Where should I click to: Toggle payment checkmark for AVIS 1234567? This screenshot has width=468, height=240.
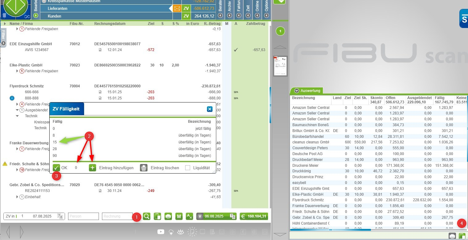236,50
